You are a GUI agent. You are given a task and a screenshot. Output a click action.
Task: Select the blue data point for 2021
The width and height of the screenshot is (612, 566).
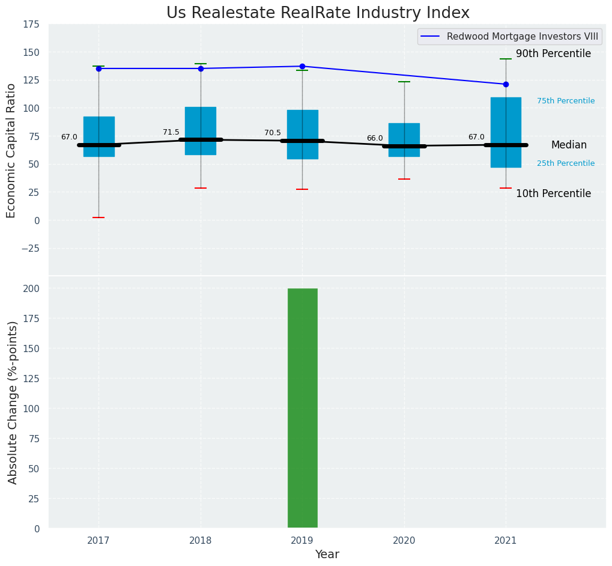coord(506,84)
